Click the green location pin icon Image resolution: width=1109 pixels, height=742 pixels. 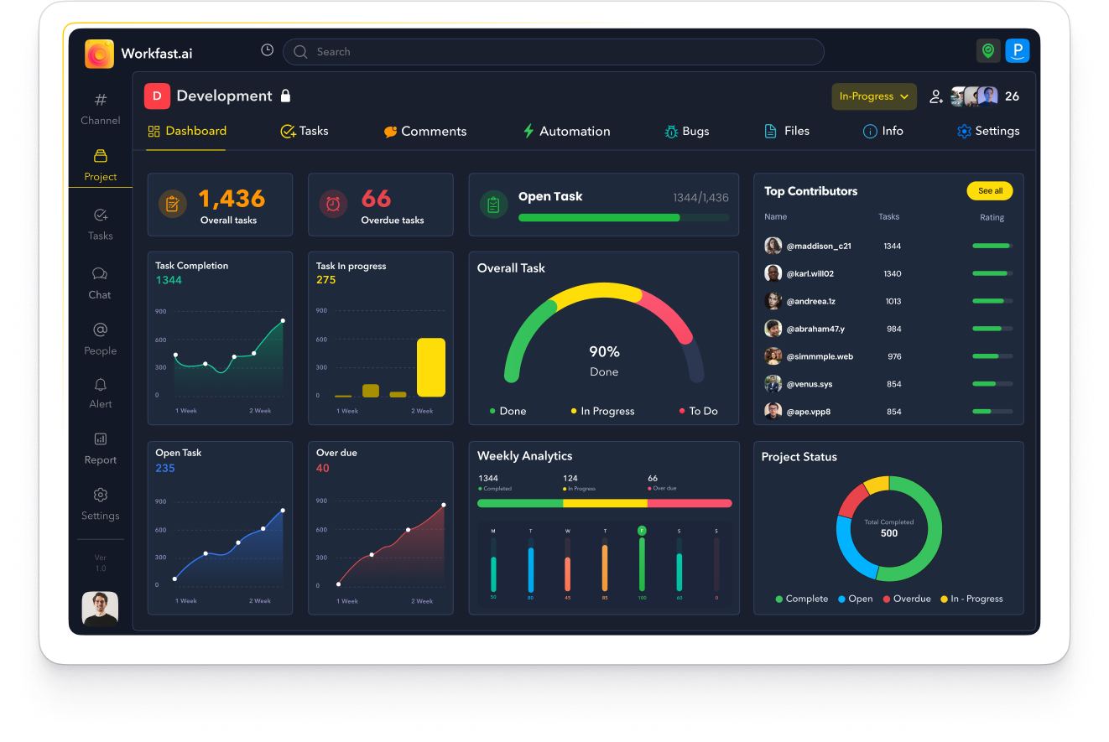pyautogui.click(x=988, y=51)
